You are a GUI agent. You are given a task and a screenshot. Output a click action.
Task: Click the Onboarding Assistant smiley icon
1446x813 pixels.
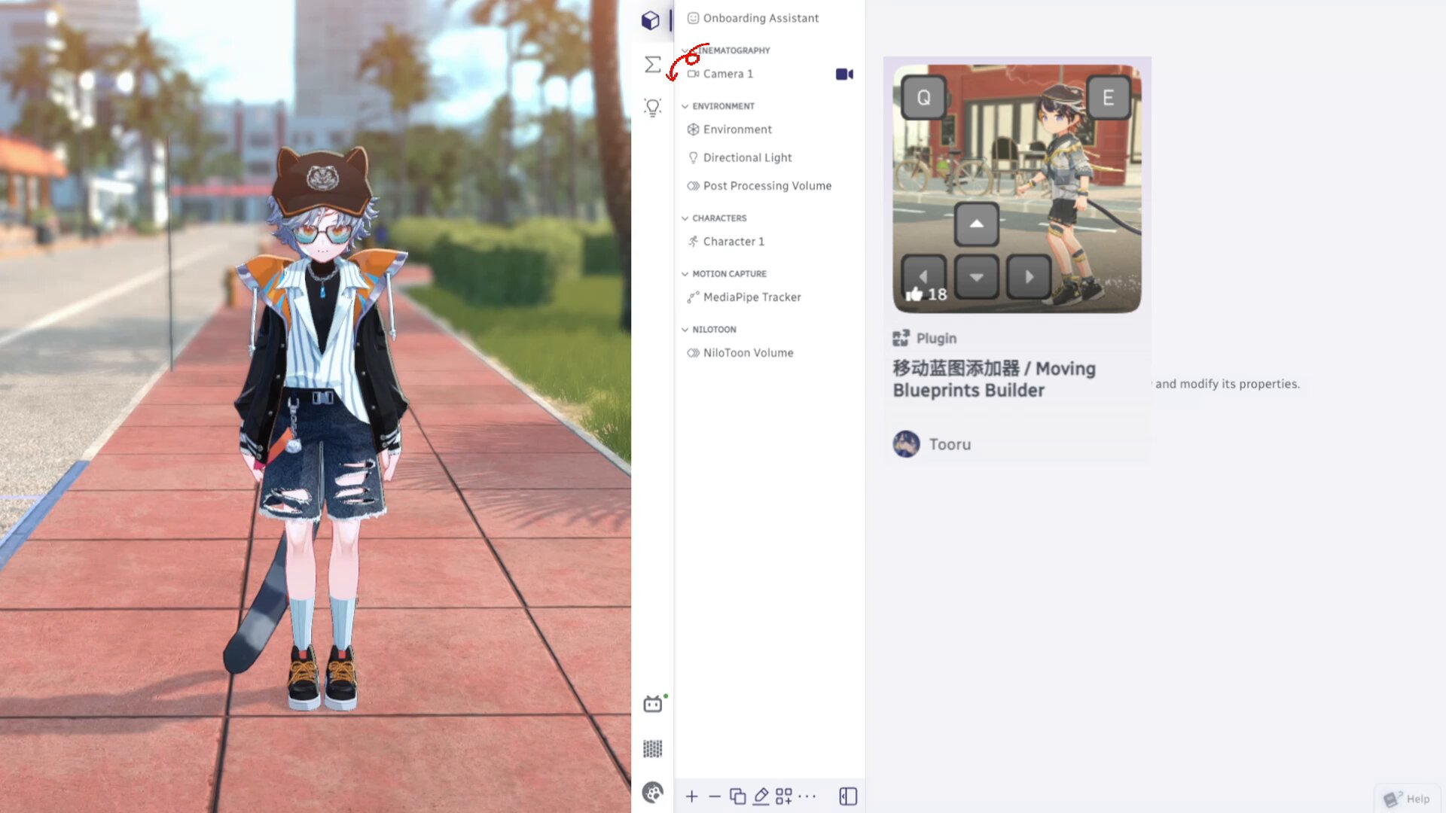pyautogui.click(x=693, y=18)
